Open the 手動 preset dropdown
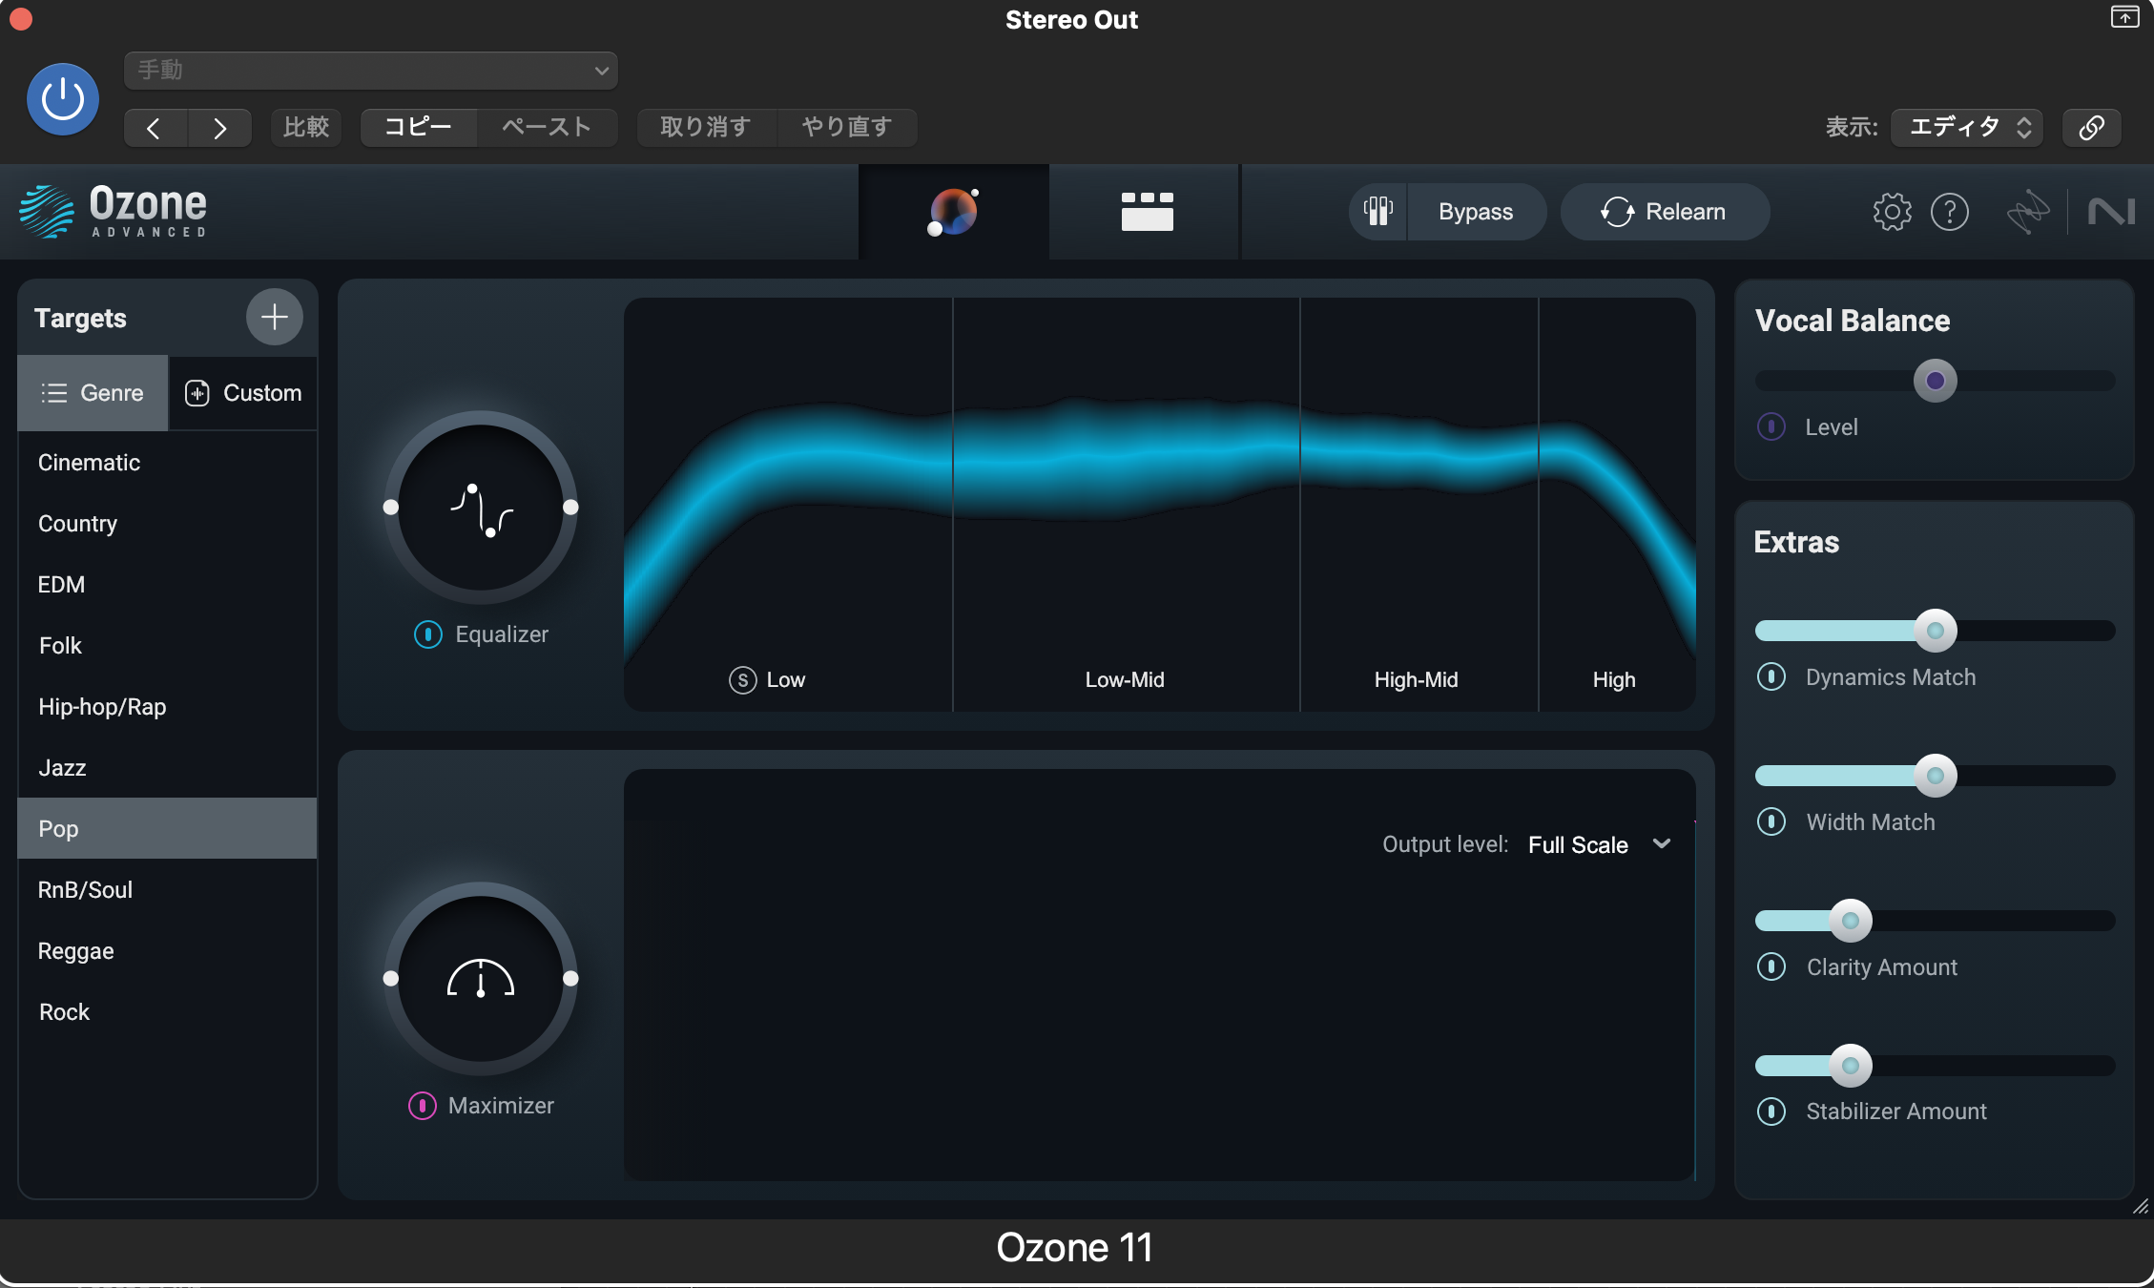 [371, 71]
